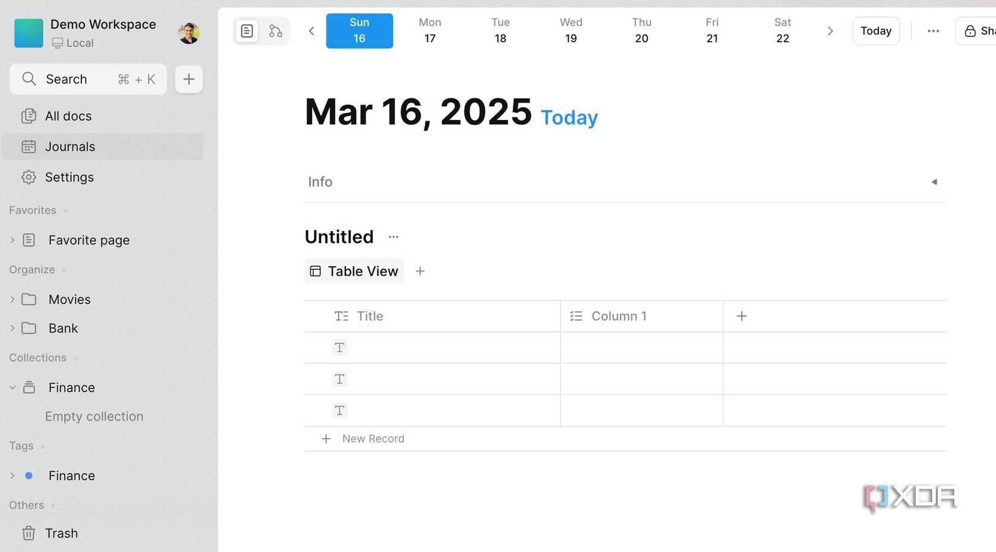Expand the Favorite page item
Viewport: 996px width, 552px height.
coord(13,240)
